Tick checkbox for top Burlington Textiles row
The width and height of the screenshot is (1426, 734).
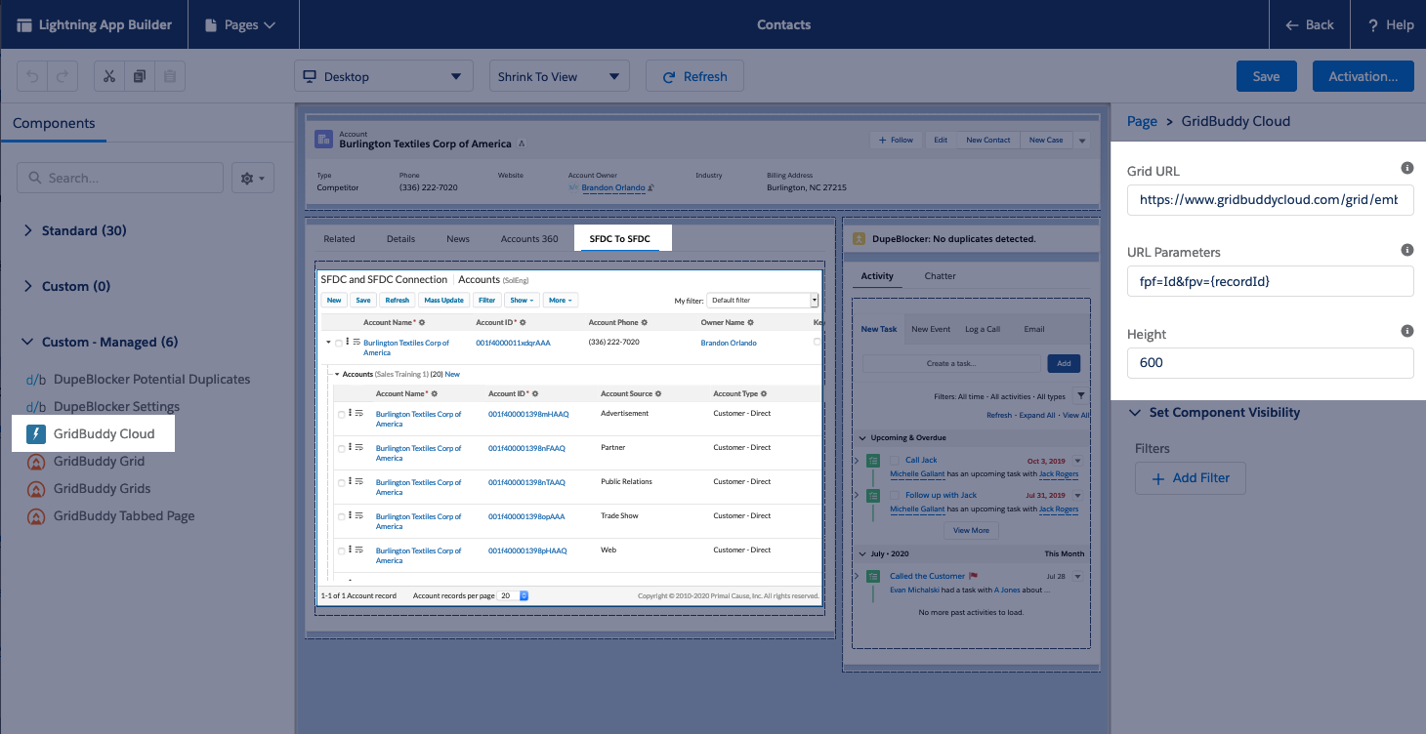pos(338,344)
